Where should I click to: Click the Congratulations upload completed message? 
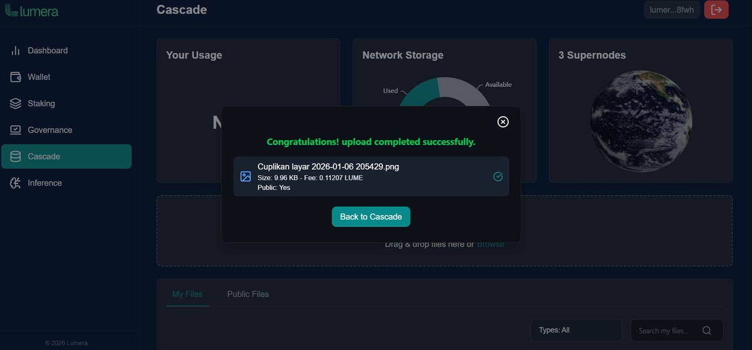[371, 142]
